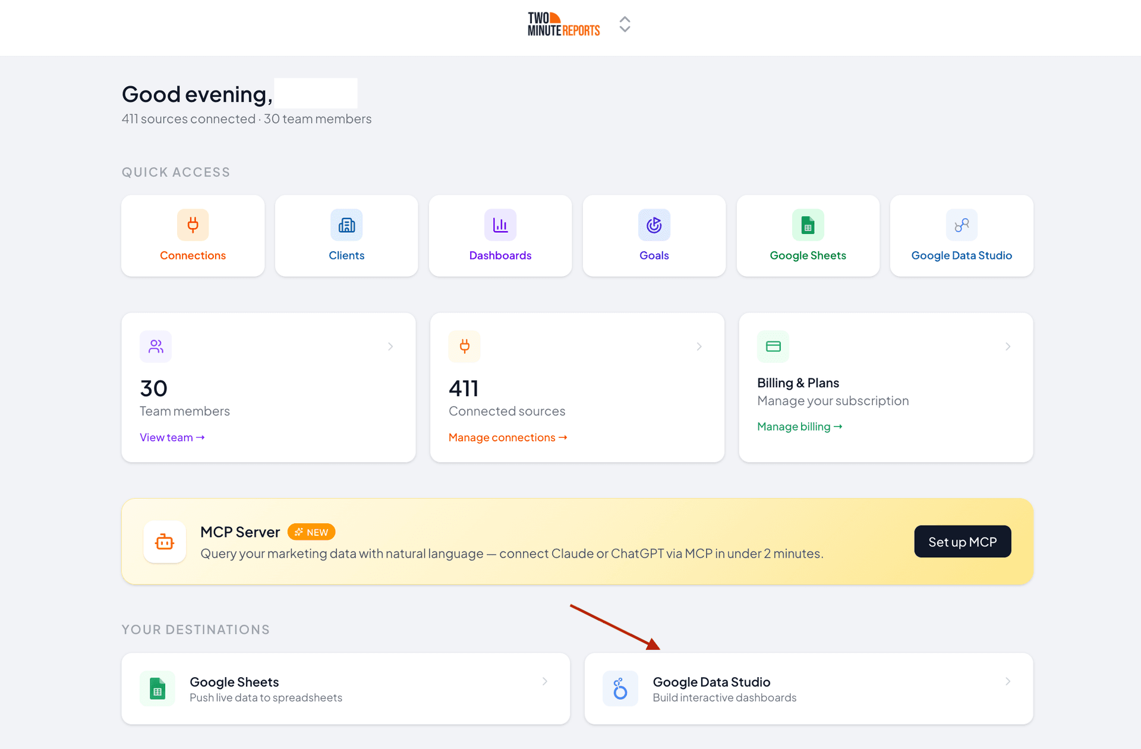Expand the Connected sources card chevron
Viewport: 1141px width, 749px height.
(x=699, y=346)
